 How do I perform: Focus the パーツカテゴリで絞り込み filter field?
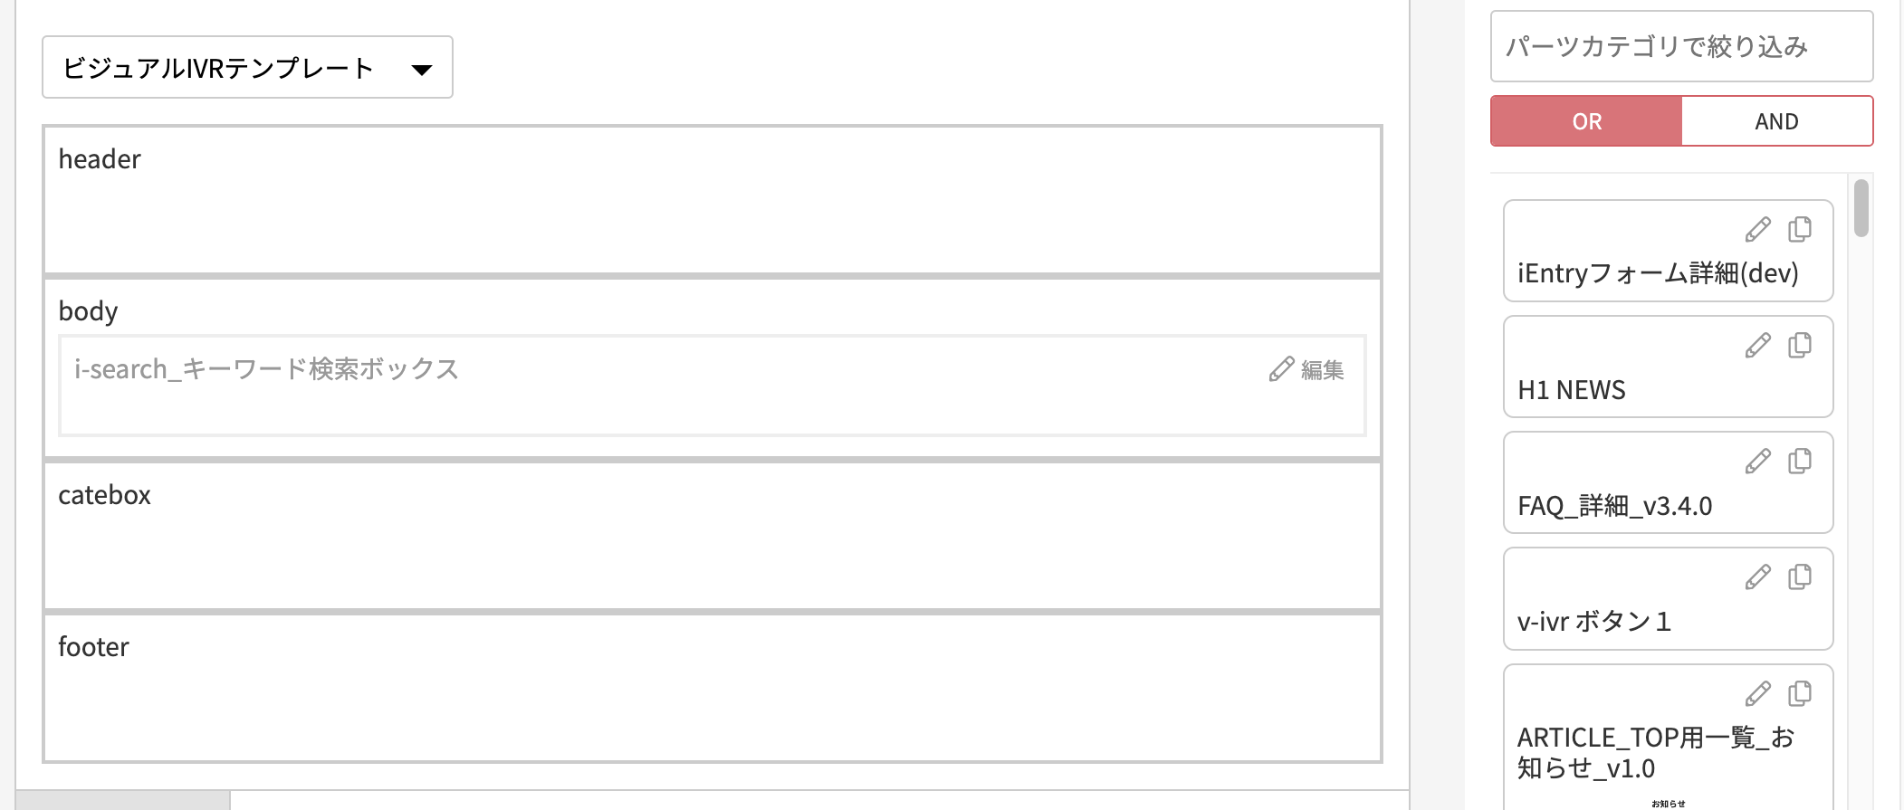[x=1681, y=46]
